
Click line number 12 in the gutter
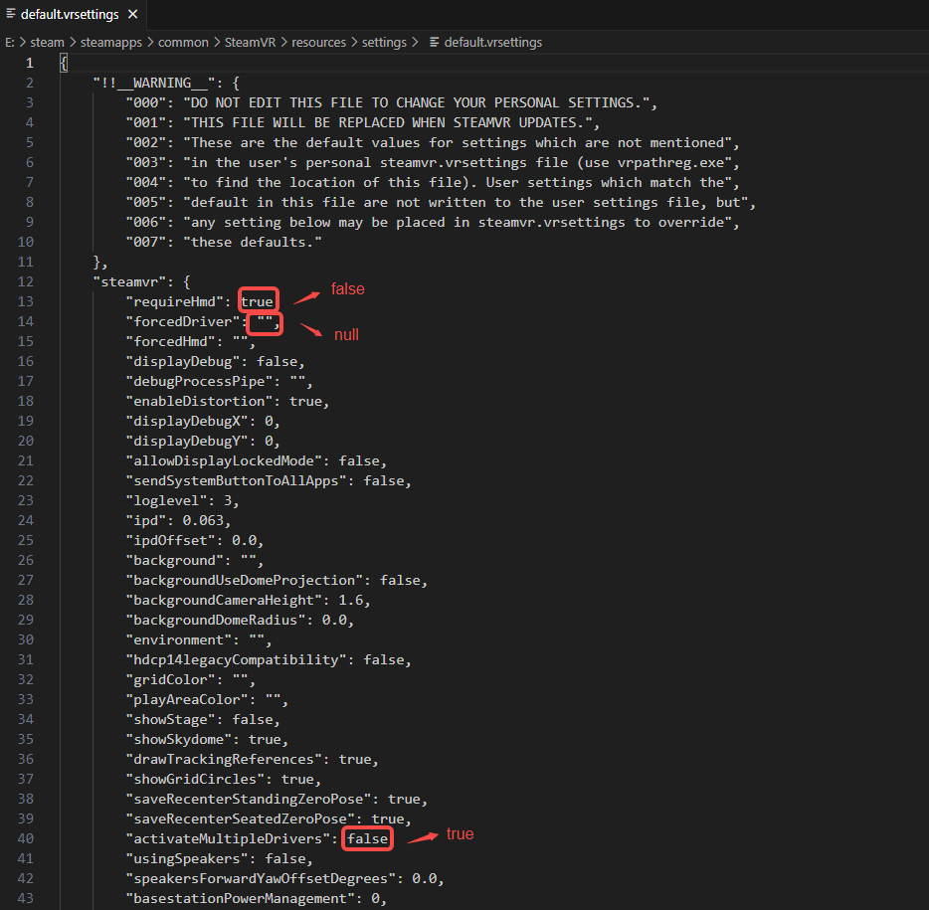pyautogui.click(x=30, y=281)
